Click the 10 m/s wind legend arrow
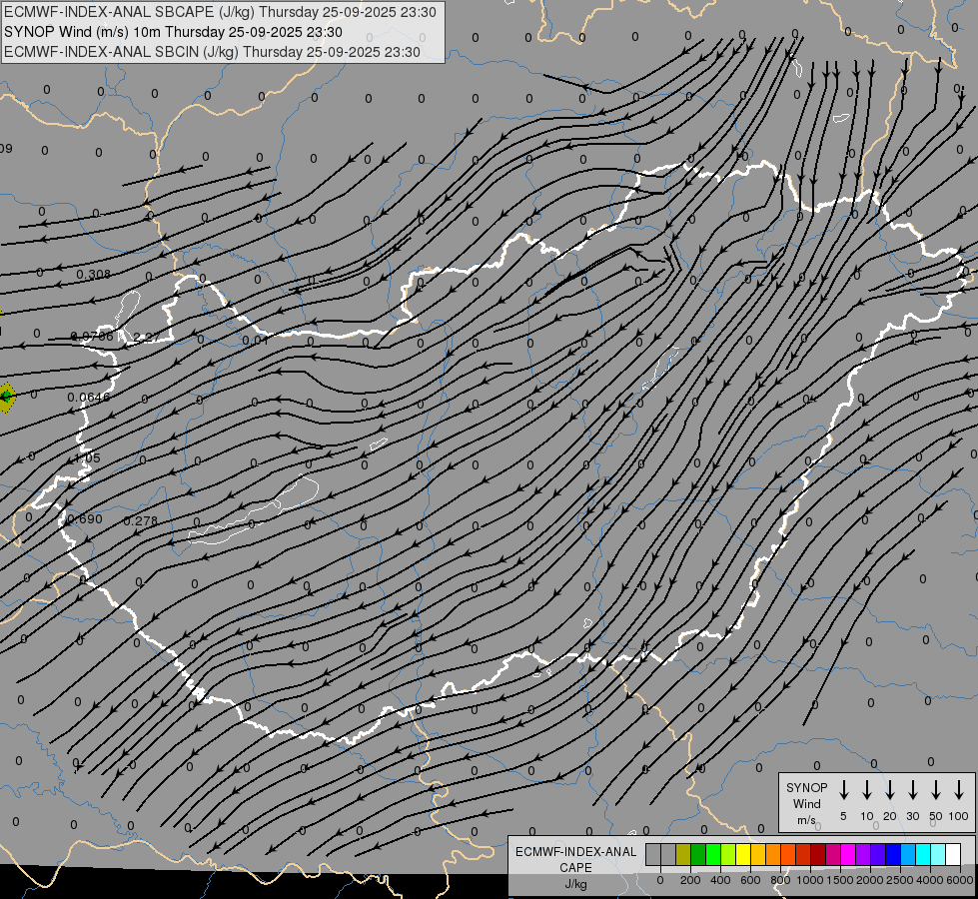The image size is (978, 899). tap(867, 790)
